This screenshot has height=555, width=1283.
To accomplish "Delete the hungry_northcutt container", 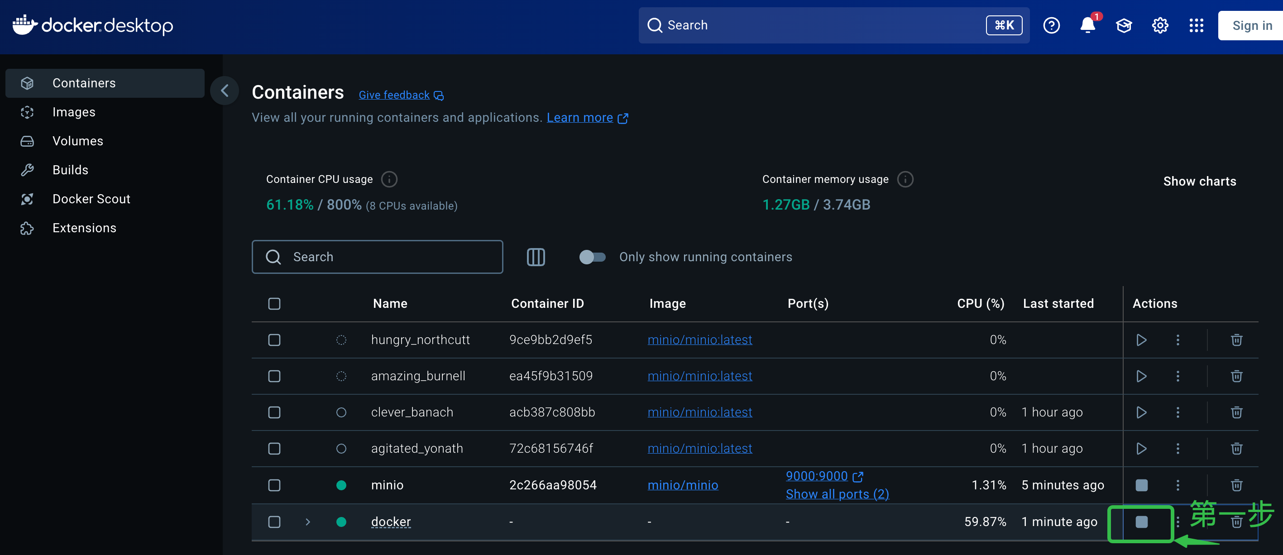I will 1236,340.
